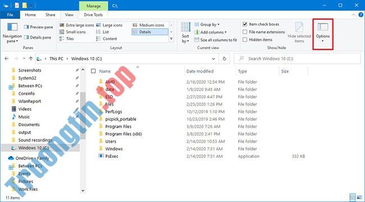Go back in folder history
The height and width of the screenshot is (202, 365).
(7, 59)
